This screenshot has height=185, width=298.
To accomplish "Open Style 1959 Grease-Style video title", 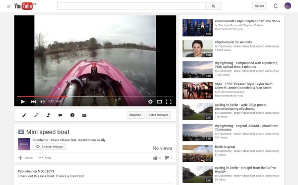I will pos(244,86).
